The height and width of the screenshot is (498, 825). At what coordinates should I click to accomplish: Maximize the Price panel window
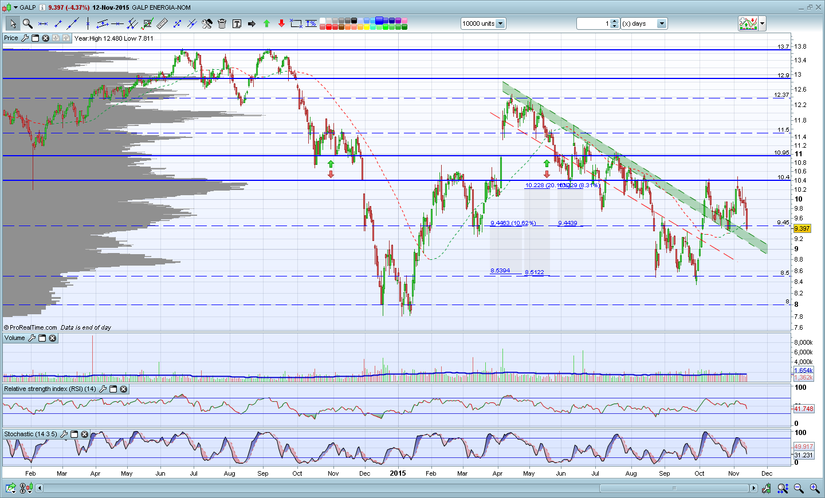click(x=35, y=38)
